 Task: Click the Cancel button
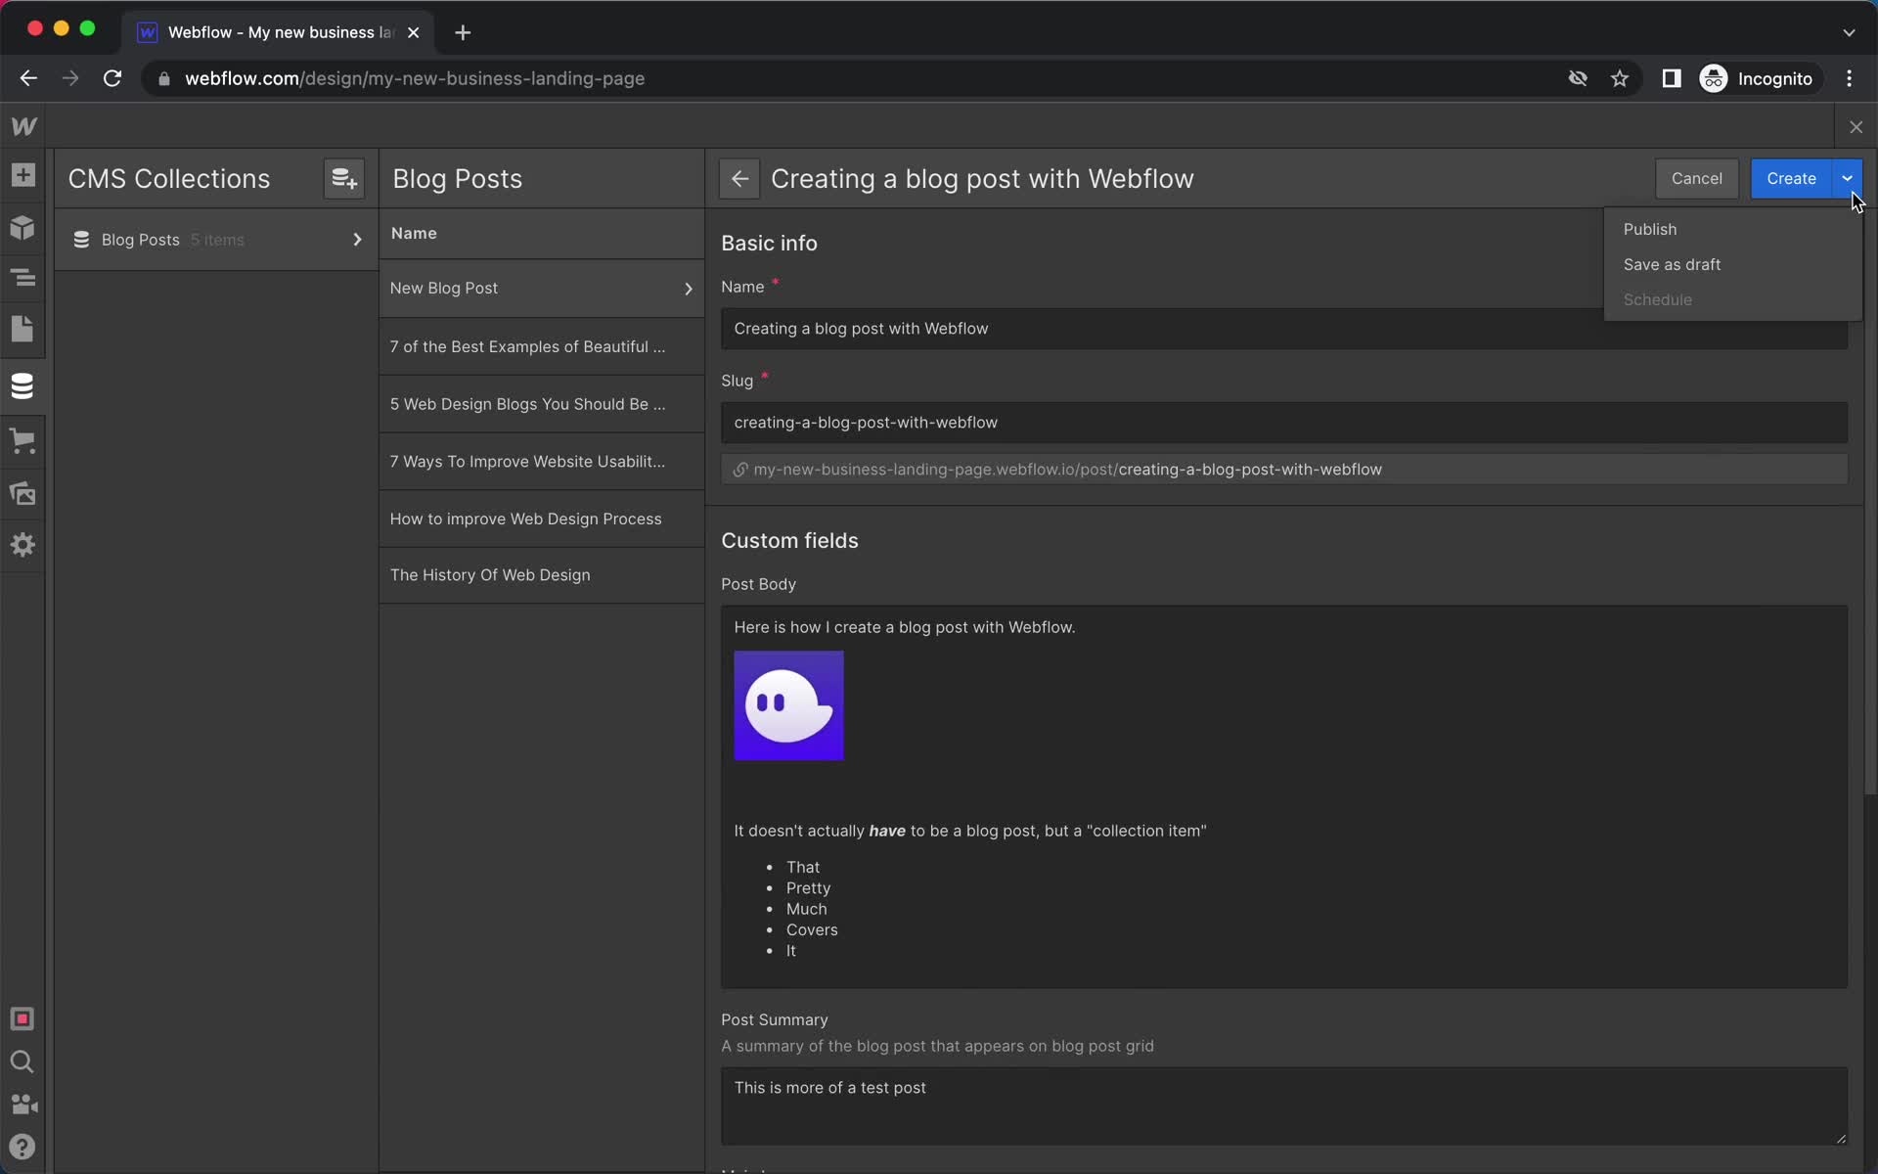(1697, 177)
